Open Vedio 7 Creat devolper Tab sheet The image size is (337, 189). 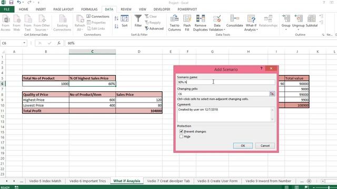pyautogui.click(x=168, y=181)
